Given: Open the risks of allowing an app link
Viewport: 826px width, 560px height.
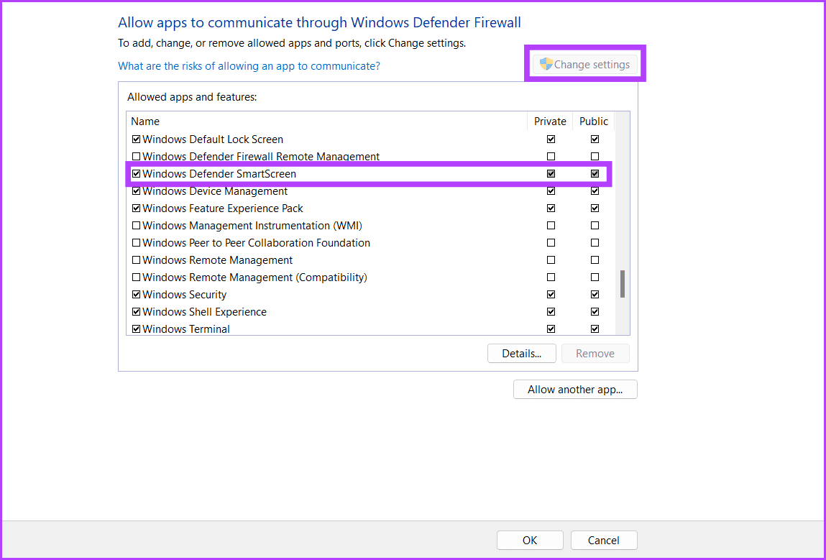Looking at the screenshot, I should click(249, 66).
